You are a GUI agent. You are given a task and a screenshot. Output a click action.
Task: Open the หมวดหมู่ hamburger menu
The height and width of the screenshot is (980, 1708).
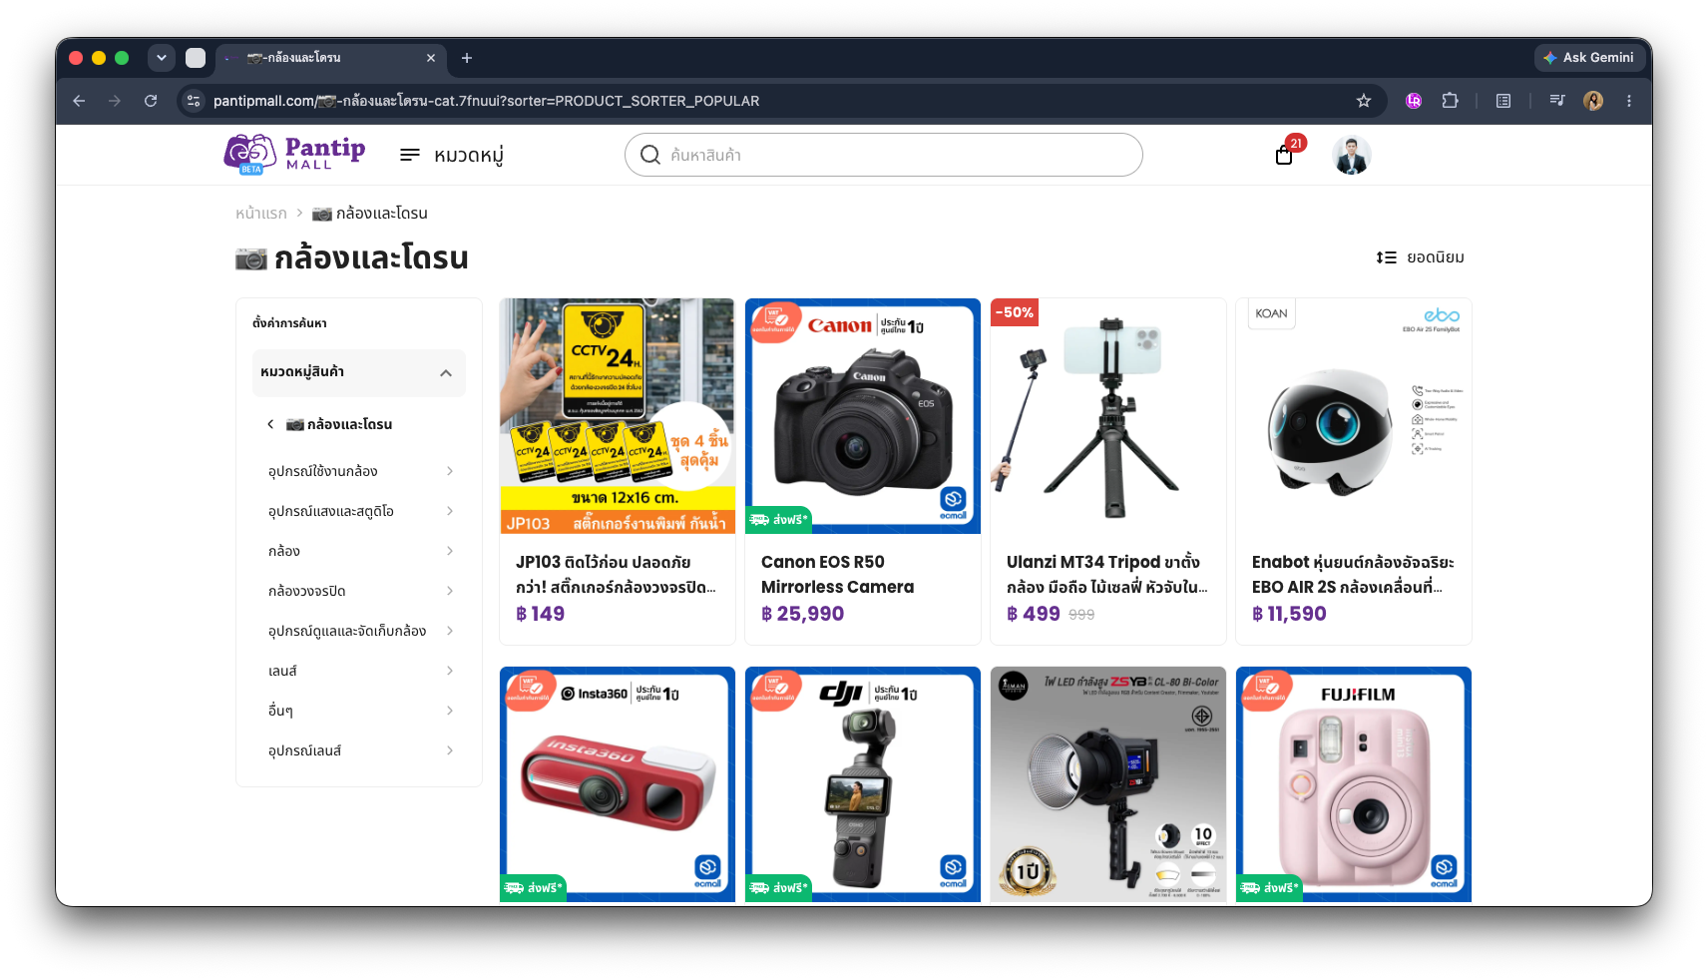451,155
